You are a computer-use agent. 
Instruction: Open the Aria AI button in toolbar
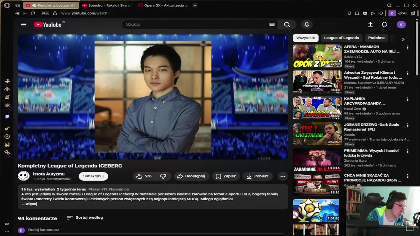click(x=402, y=13)
